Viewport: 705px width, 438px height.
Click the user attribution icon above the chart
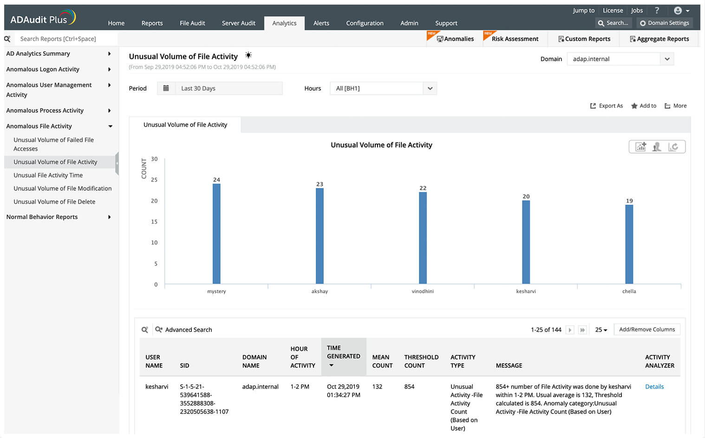pyautogui.click(x=657, y=146)
